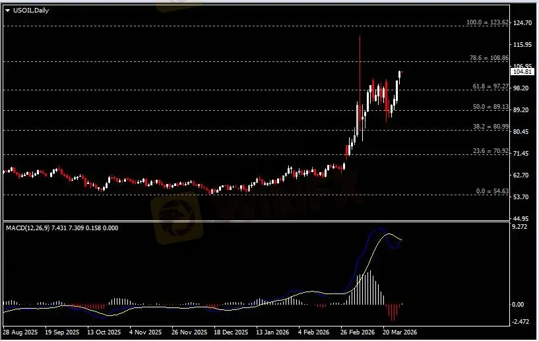Click the 4 Feb 2026 date label

(x=314, y=332)
